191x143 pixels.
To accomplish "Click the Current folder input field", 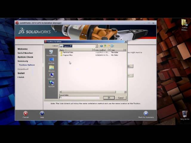I will 79,98.
